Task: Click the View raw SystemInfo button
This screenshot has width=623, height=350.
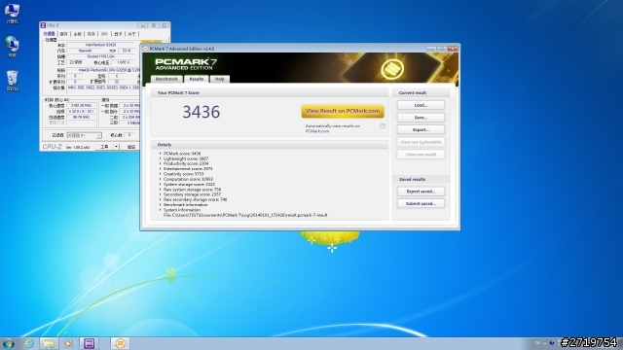Action: [421, 142]
